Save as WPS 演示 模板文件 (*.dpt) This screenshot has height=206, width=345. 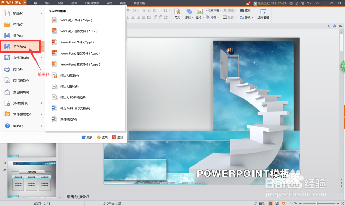tap(85, 31)
